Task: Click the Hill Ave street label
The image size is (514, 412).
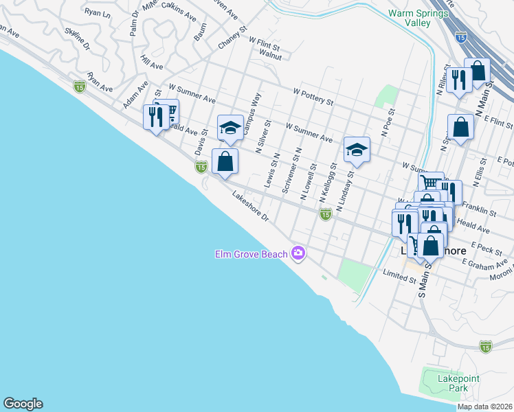Action: 151,62
